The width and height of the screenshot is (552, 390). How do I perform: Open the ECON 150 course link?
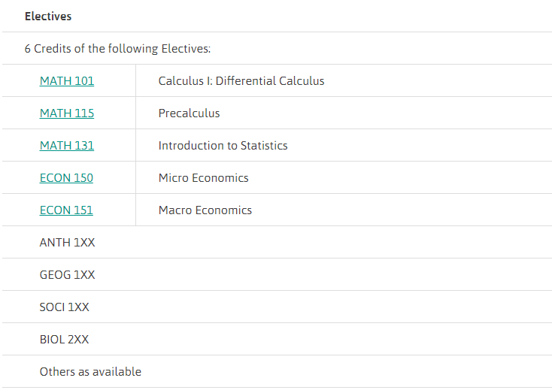(x=66, y=178)
